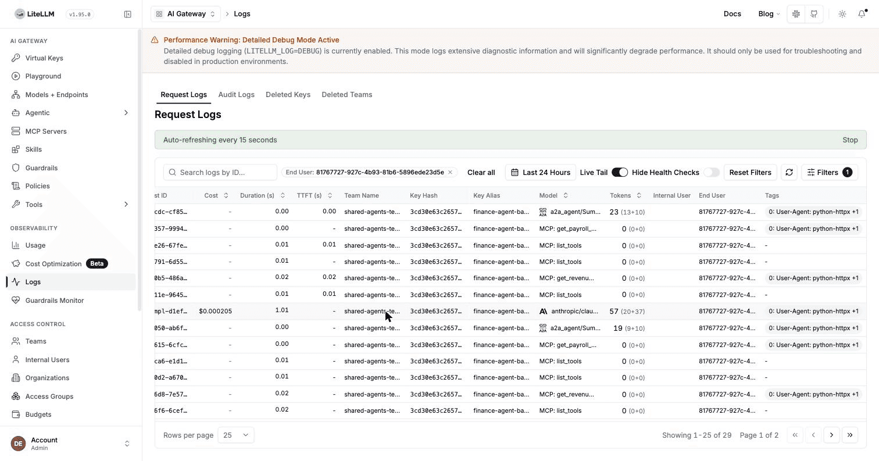Open Usage page
Image resolution: width=879 pixels, height=461 pixels.
pos(35,245)
